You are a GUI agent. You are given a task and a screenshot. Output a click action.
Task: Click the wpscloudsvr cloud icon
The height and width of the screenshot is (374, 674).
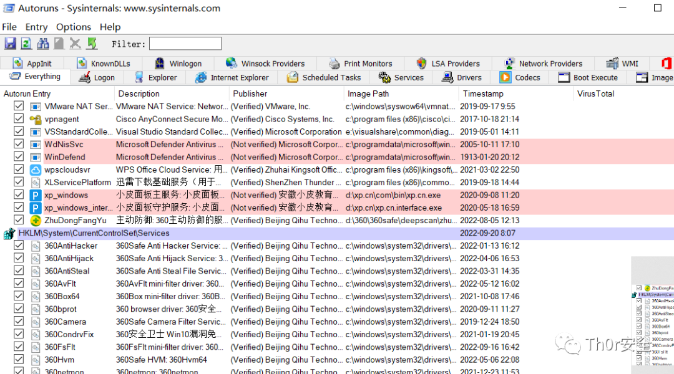(x=35, y=170)
